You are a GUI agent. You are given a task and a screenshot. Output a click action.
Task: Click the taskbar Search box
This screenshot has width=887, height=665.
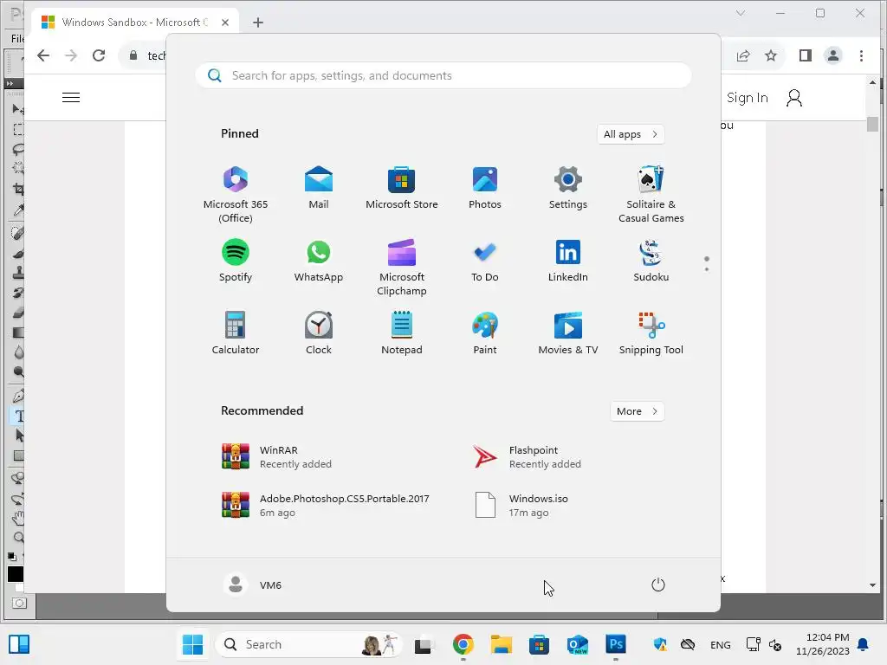tap(309, 644)
